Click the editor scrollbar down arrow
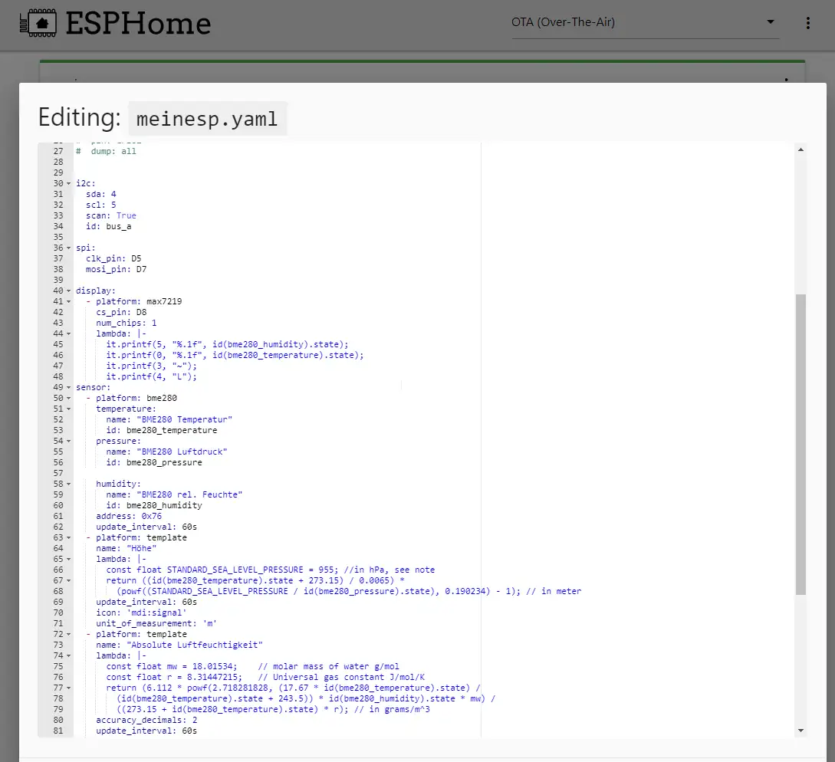Image resolution: width=835 pixels, height=762 pixels. 801,731
